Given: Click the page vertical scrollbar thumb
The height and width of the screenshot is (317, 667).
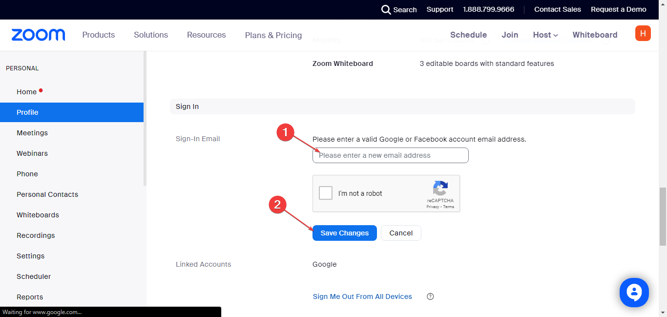Looking at the screenshot, I should 663,216.
